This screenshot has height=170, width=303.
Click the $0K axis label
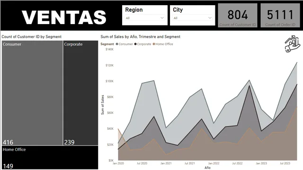coord(111,160)
